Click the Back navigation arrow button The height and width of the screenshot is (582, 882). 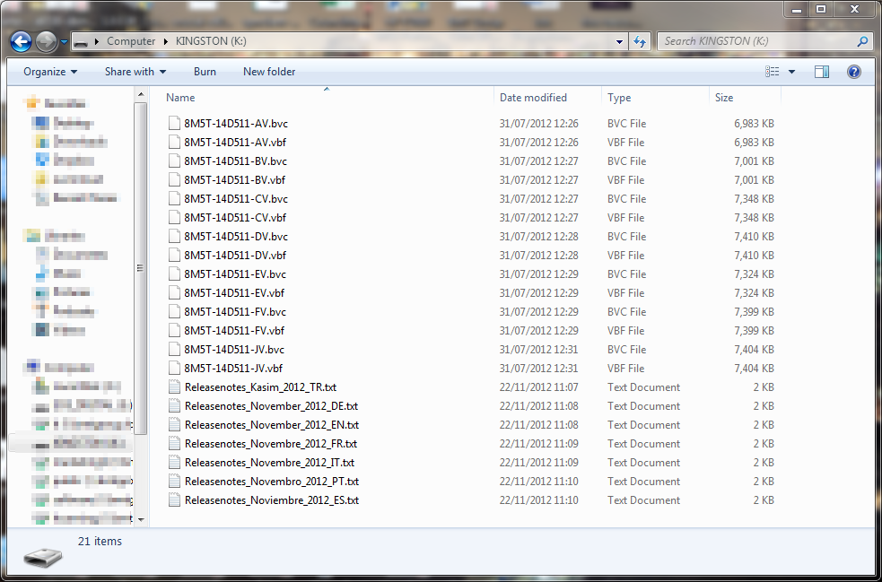pyautogui.click(x=22, y=41)
